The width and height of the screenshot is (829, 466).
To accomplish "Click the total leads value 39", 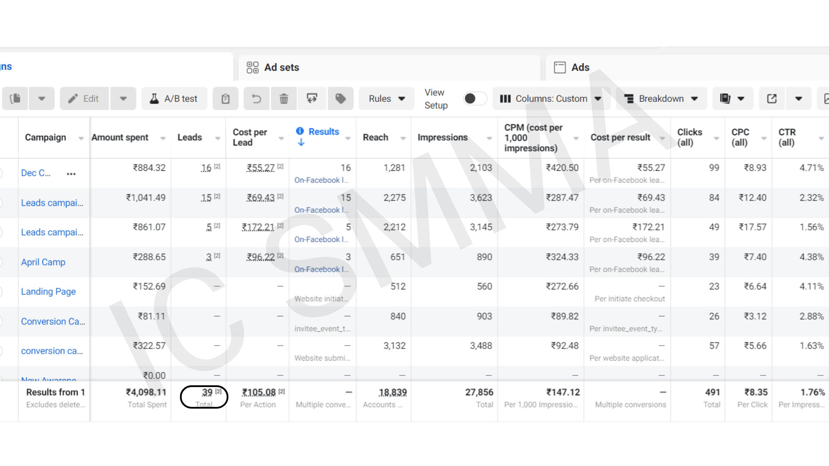I will pyautogui.click(x=207, y=392).
